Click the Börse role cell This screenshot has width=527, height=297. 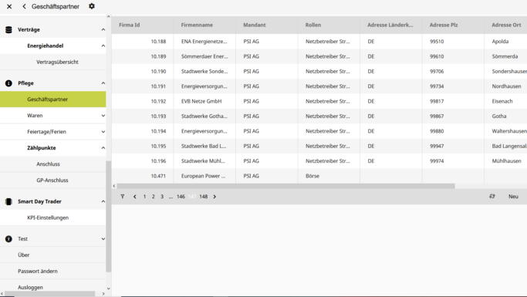[329, 176]
